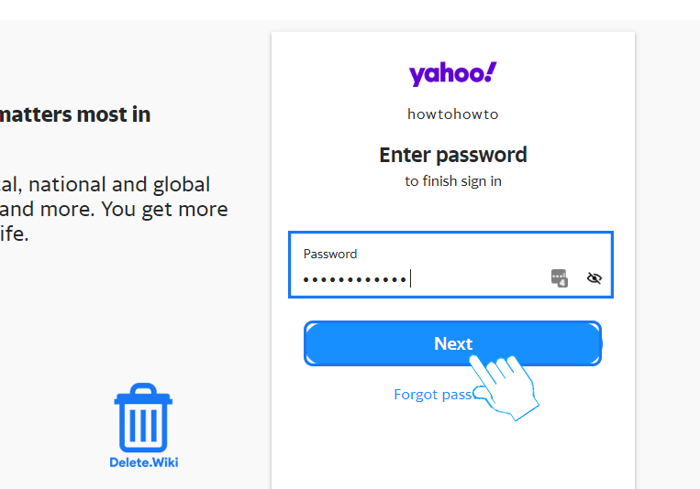Click the Delete.Wiki text label
The image size is (700, 489).
pyautogui.click(x=144, y=462)
